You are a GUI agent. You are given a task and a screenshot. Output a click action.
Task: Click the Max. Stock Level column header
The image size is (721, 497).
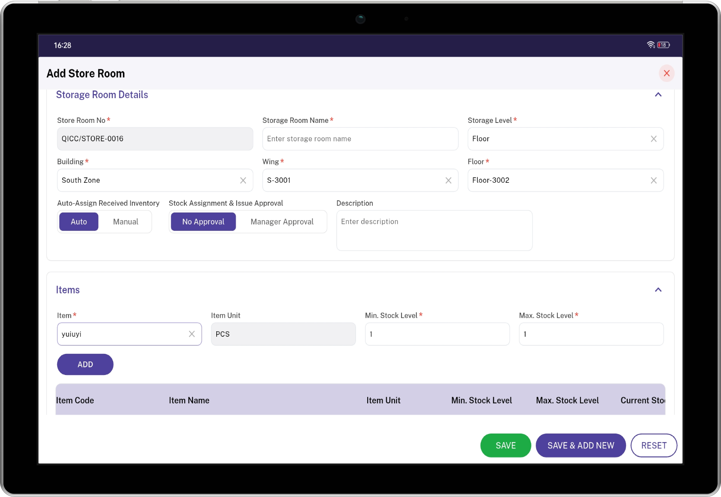click(567, 401)
